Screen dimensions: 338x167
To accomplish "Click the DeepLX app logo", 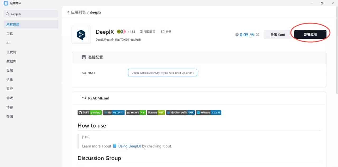I will click(x=81, y=35).
